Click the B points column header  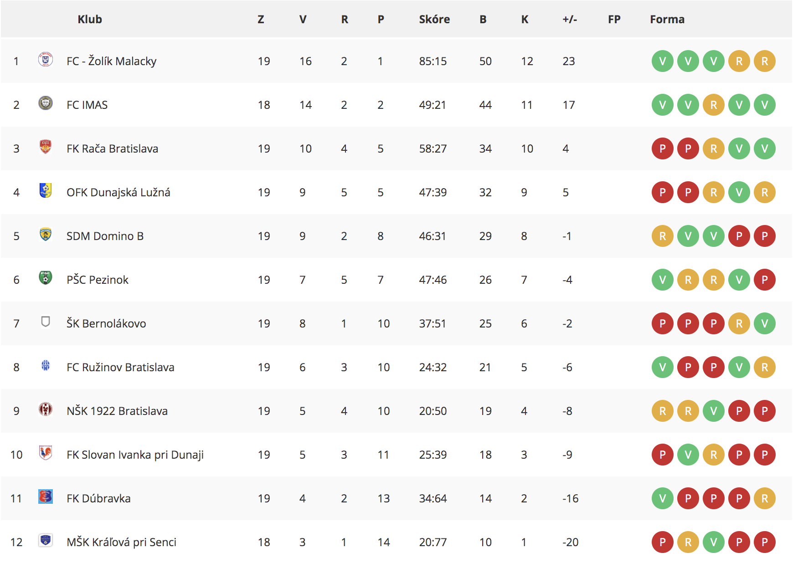pyautogui.click(x=483, y=19)
